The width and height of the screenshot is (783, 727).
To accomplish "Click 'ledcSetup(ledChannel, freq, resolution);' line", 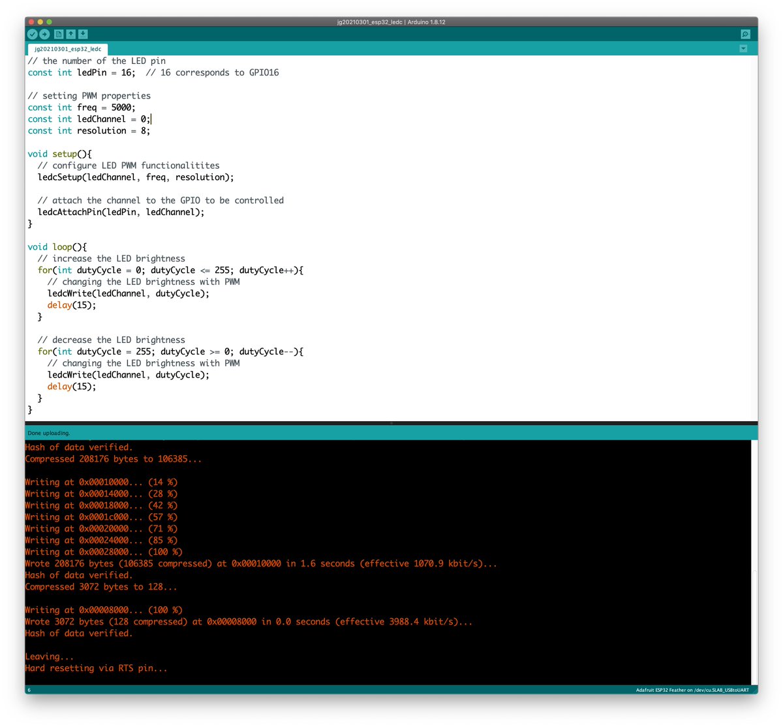I will click(136, 177).
